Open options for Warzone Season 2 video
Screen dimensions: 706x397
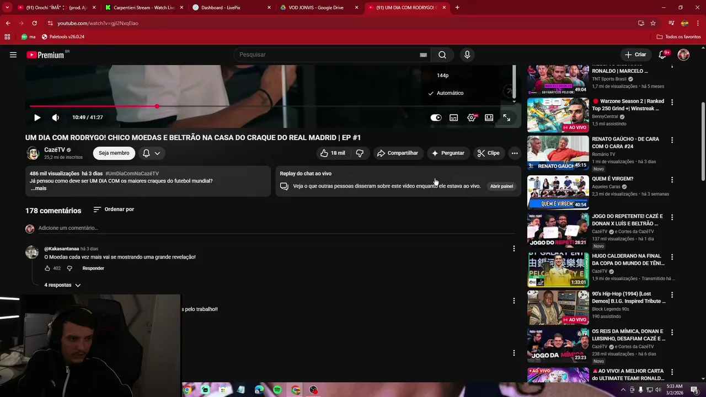pyautogui.click(x=672, y=102)
